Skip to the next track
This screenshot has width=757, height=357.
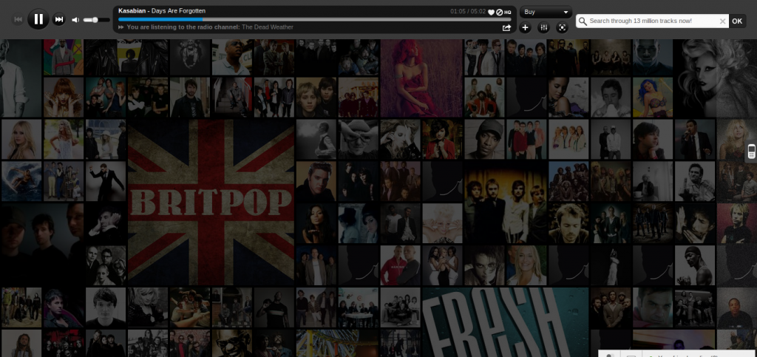tap(59, 19)
